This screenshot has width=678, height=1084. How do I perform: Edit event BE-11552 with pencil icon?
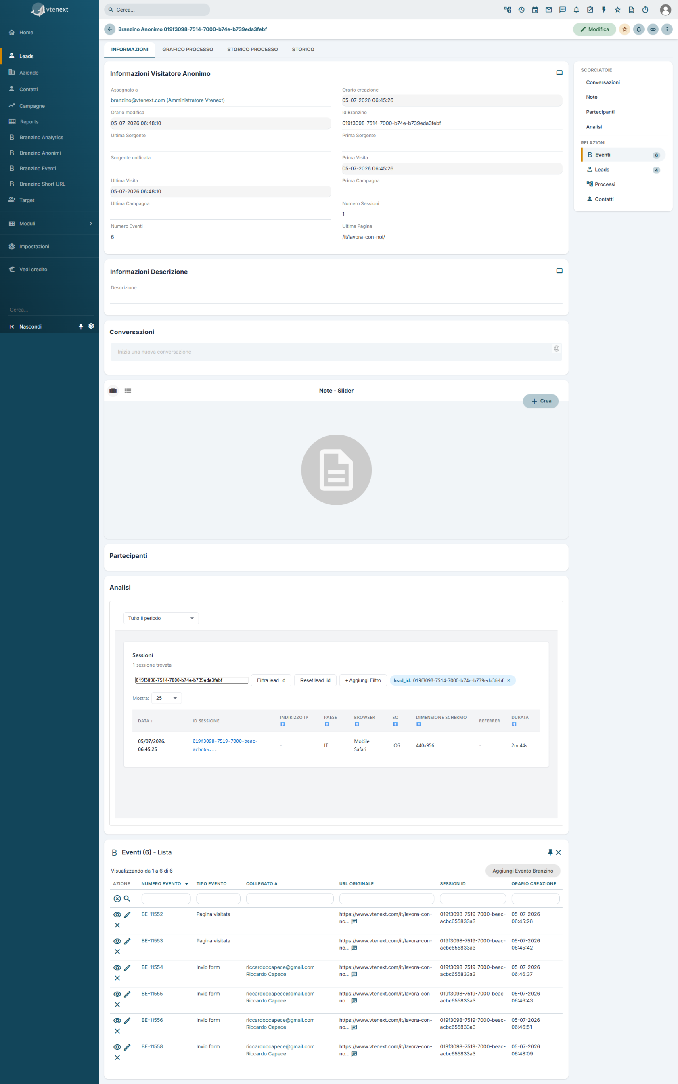point(128,914)
